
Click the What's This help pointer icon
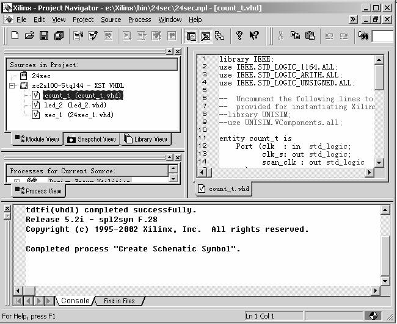pos(254,35)
